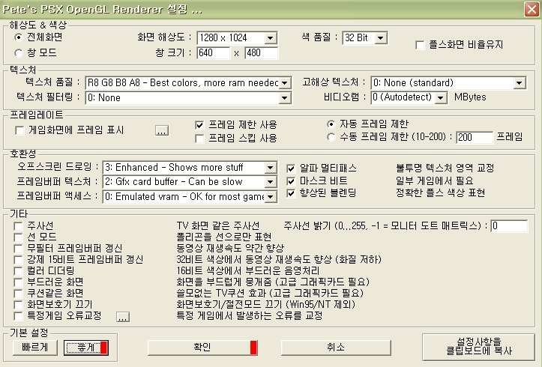Click the 'TV 화면 같은 주사선' description text
The width and height of the screenshot is (542, 367).
pos(217,225)
